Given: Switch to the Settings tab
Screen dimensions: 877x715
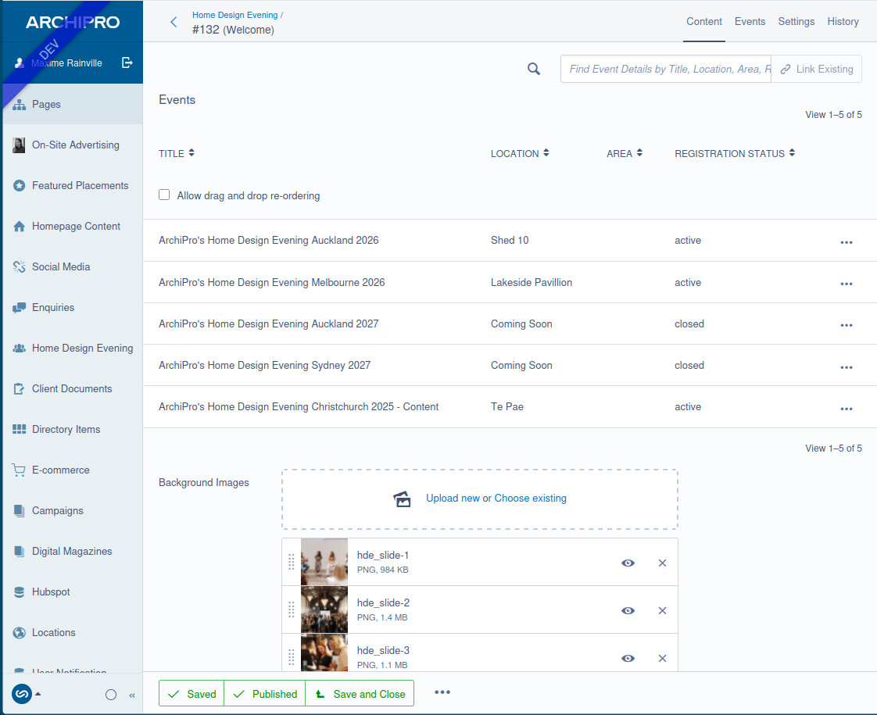Looking at the screenshot, I should [796, 22].
